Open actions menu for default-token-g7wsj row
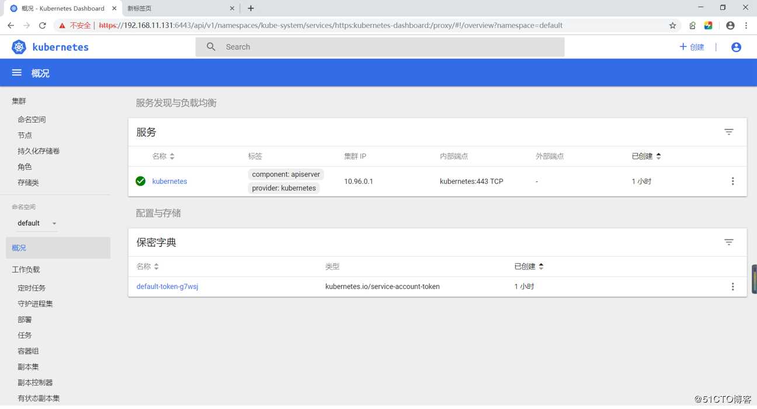Screen dimensions: 757x409 coord(732,286)
